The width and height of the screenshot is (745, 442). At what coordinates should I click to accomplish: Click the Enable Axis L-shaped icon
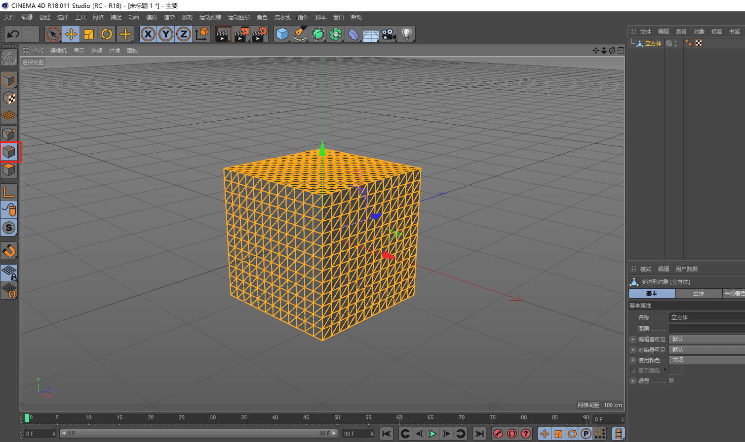click(x=9, y=193)
